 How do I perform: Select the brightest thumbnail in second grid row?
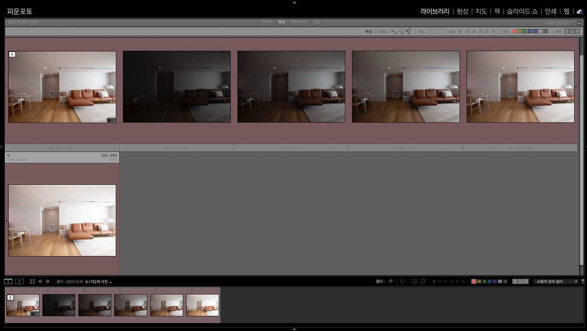62,220
